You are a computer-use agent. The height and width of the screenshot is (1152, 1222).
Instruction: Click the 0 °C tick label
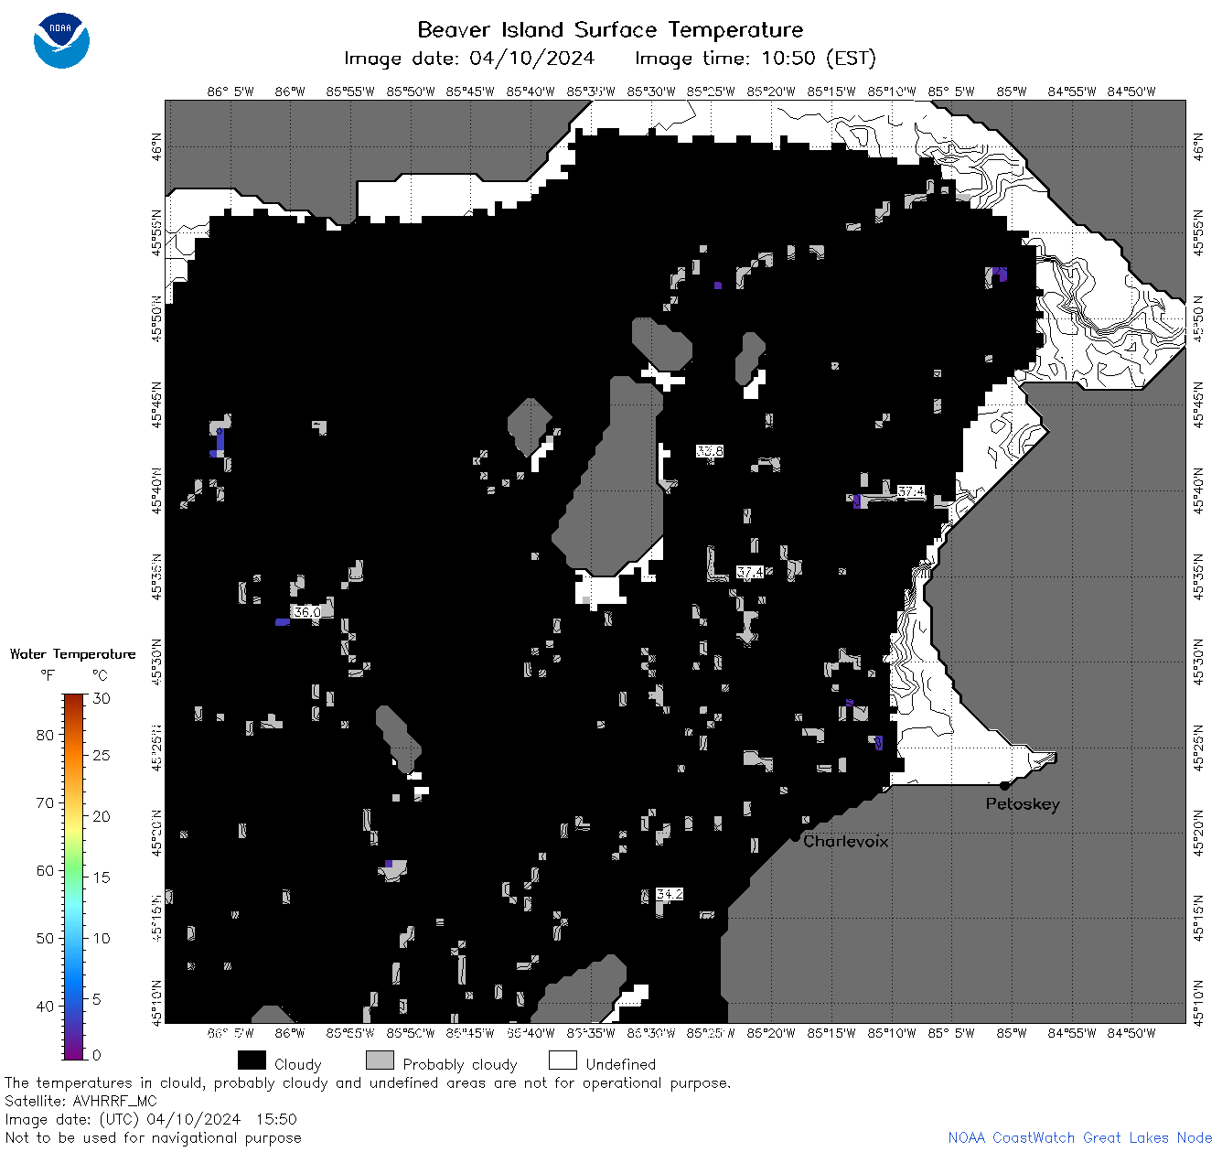97,1055
